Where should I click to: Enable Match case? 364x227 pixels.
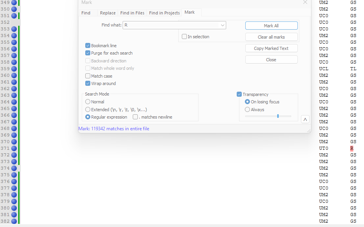[88, 76]
